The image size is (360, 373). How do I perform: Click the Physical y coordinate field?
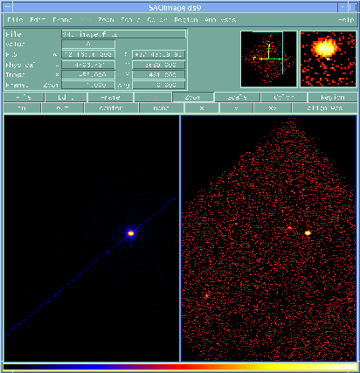[159, 65]
